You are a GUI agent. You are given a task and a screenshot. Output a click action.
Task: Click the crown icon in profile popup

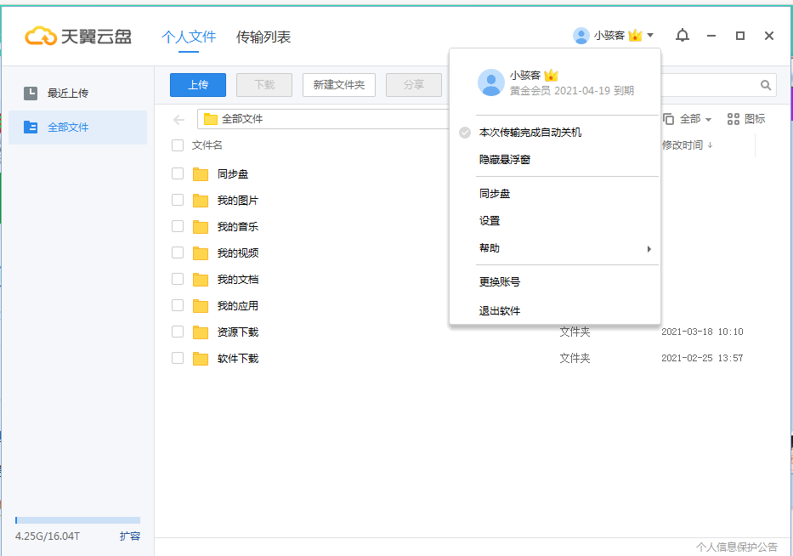551,76
